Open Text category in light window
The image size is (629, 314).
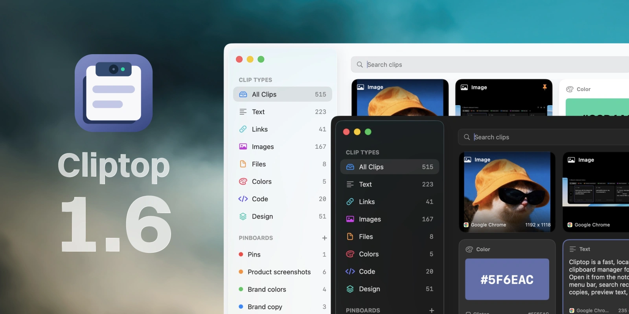(283, 112)
